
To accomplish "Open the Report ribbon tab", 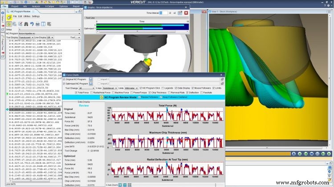I will 76,6.
